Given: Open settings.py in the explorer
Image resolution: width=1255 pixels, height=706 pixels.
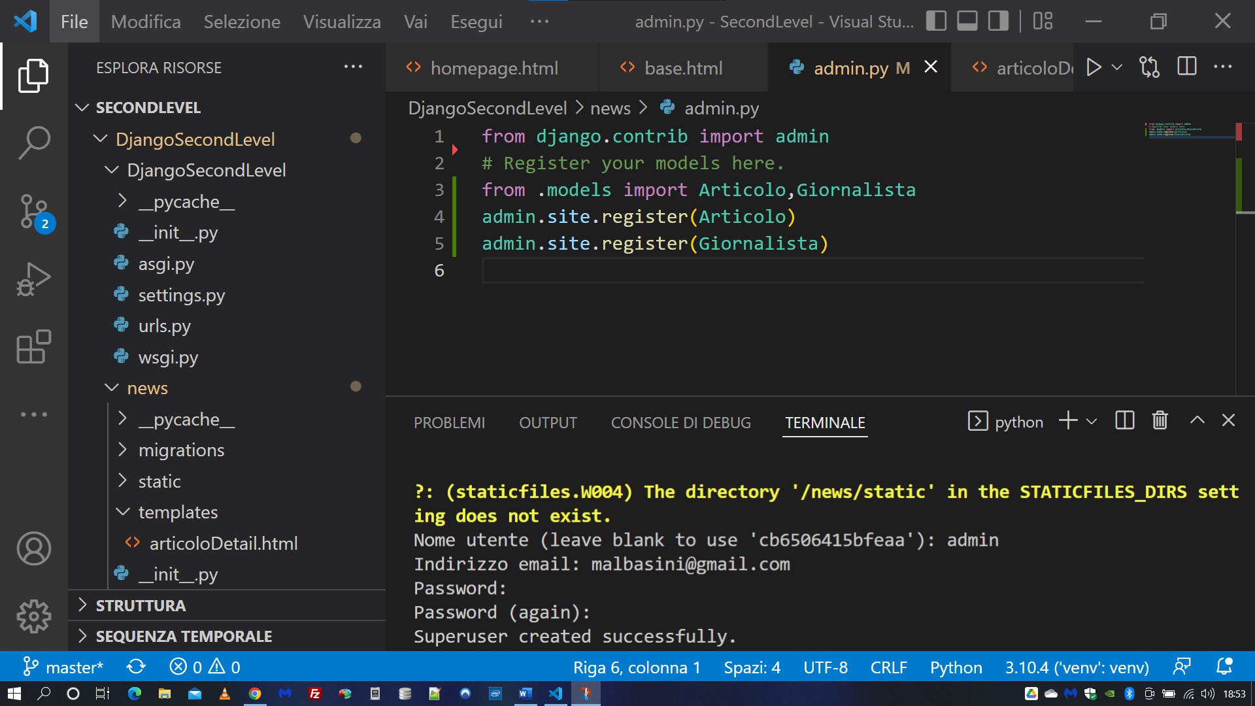Looking at the screenshot, I should click(x=226, y=295).
